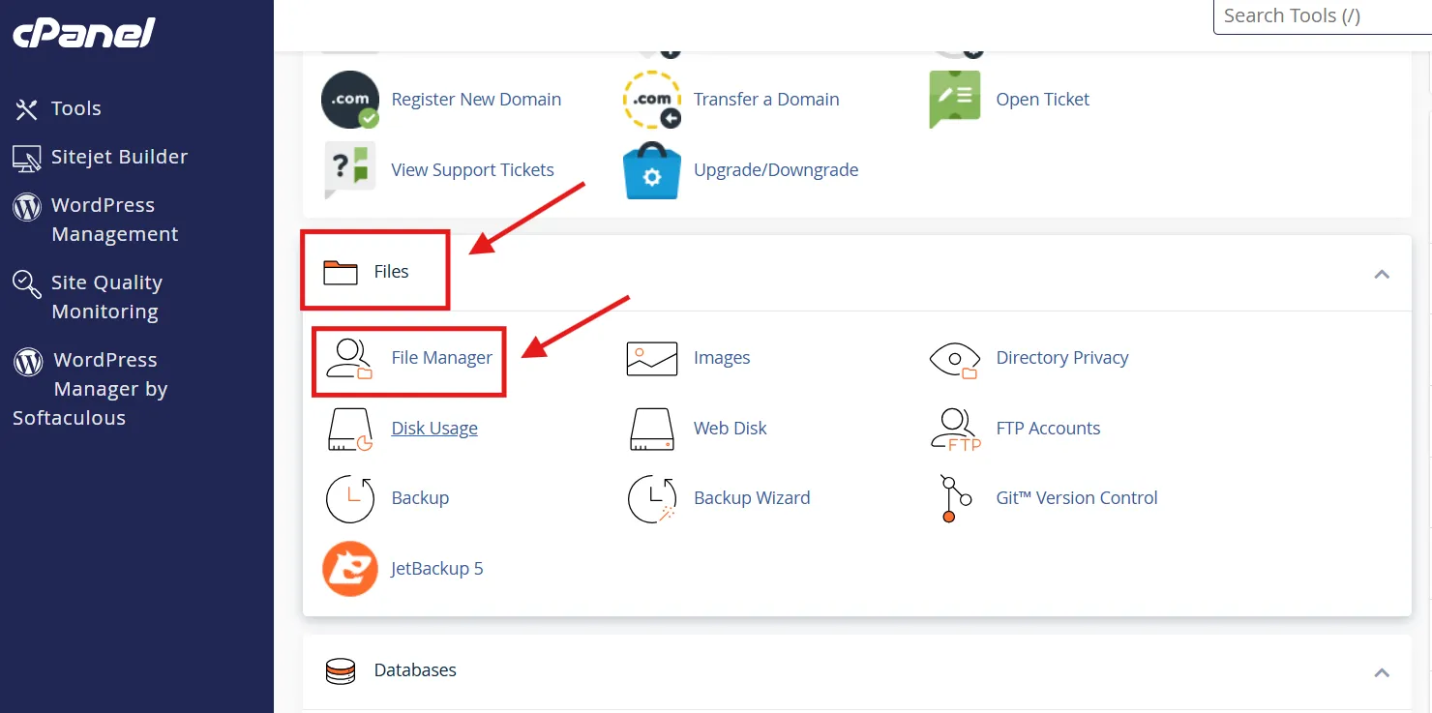
Task: Select Tools in the sidebar
Action: coord(75,108)
